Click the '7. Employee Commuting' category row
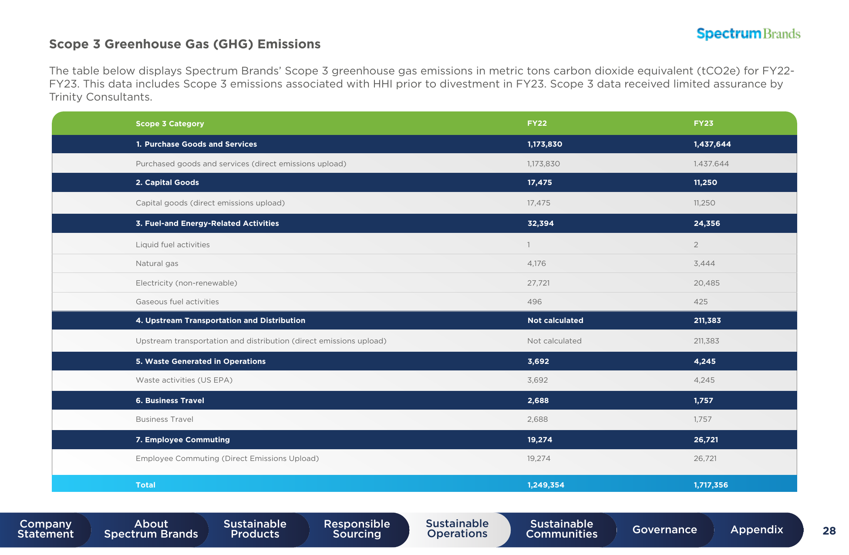 (x=424, y=440)
